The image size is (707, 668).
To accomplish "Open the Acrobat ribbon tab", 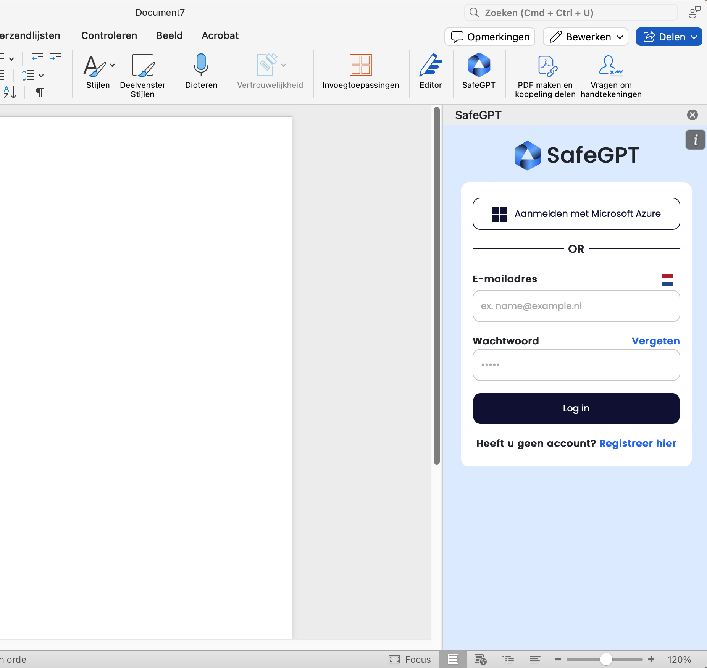I will [220, 35].
